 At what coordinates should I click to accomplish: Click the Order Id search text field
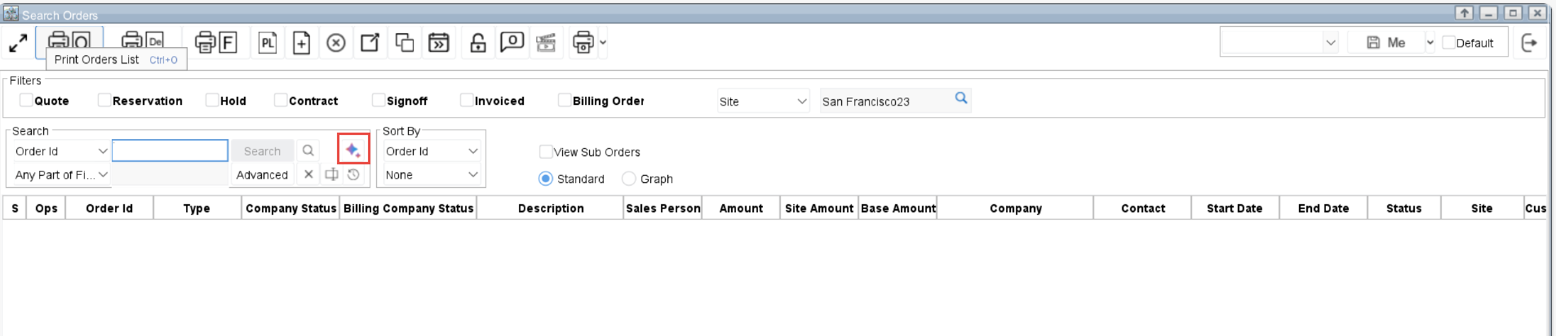click(x=170, y=151)
